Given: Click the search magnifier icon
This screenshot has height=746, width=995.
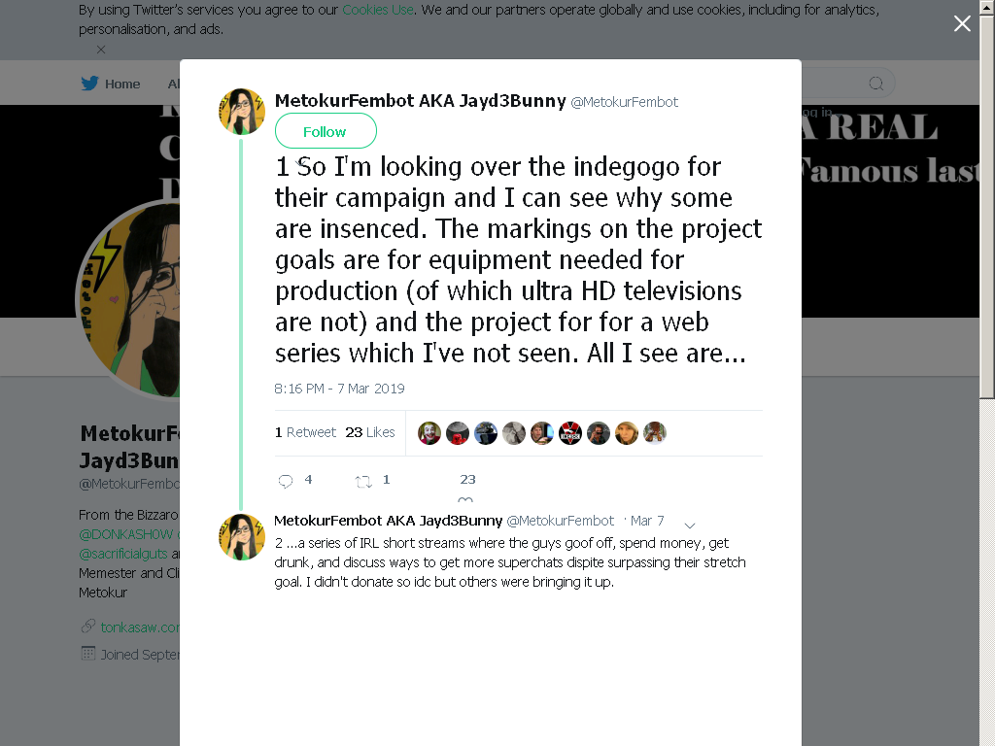Looking at the screenshot, I should tap(875, 84).
